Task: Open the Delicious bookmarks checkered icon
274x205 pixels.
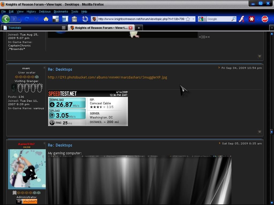Action: (56, 19)
